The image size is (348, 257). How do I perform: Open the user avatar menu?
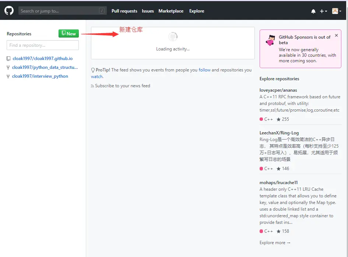click(337, 11)
